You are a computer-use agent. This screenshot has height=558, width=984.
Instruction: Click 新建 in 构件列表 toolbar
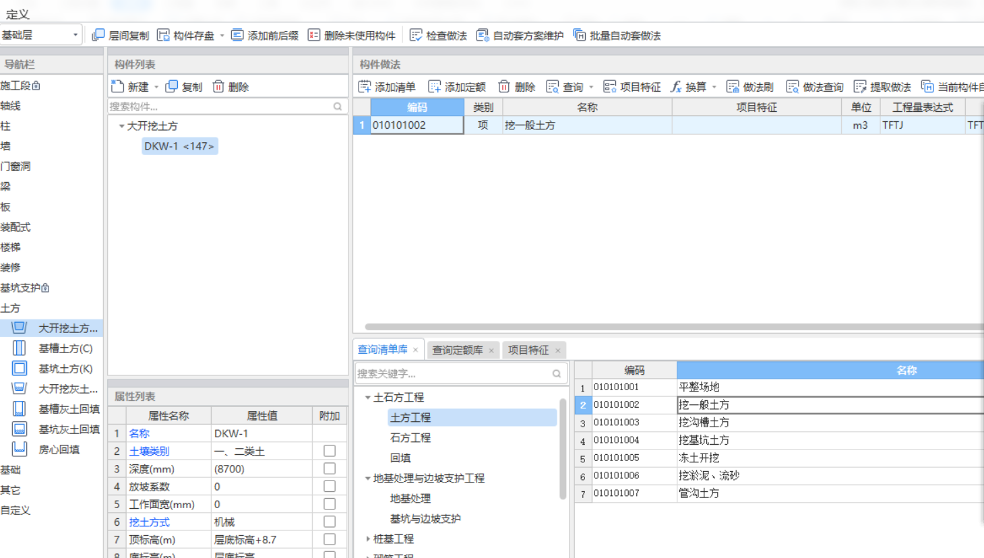130,86
